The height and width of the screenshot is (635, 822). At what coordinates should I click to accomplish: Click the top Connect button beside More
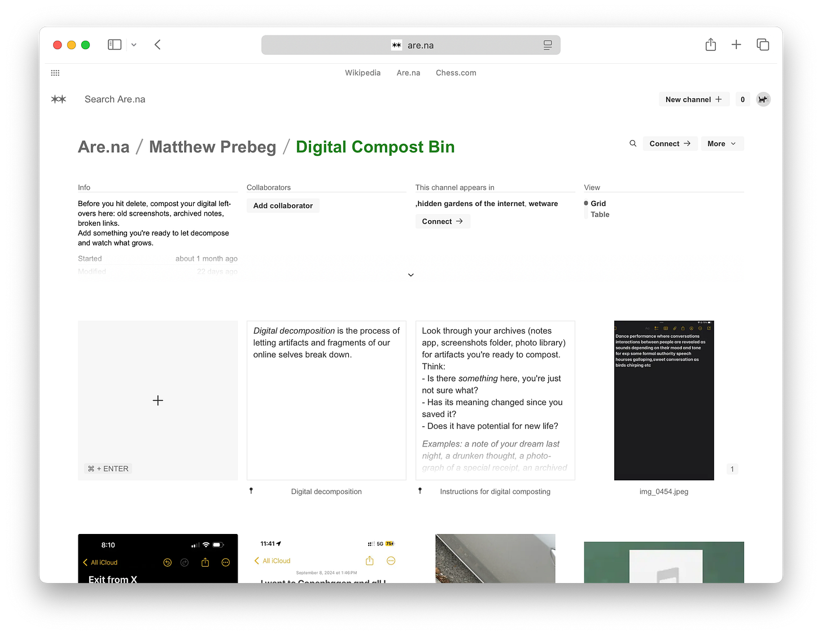coord(670,143)
